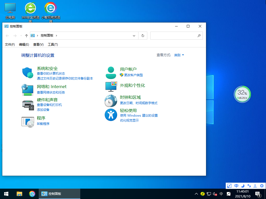The height and width of the screenshot is (199, 266).
Task: Launch Edge from the taskbar
Action: coord(32,194)
